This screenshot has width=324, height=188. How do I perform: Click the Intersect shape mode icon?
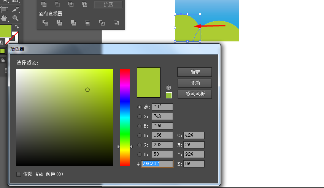click(71, 4)
